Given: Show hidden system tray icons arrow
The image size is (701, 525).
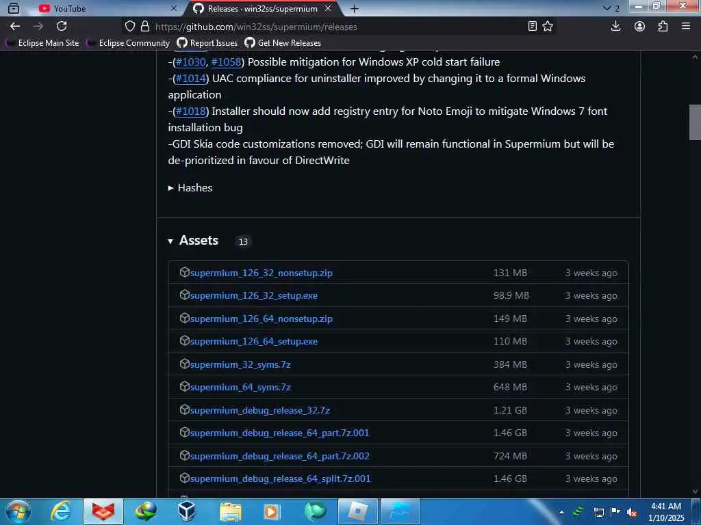Looking at the screenshot, I should click(x=561, y=512).
